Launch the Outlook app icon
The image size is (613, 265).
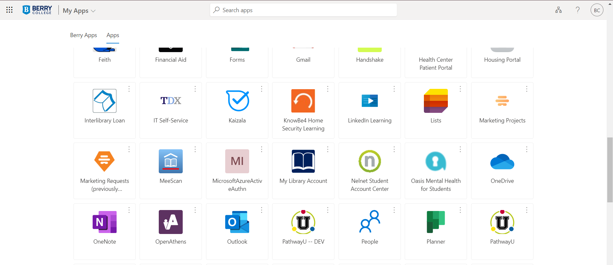237,222
